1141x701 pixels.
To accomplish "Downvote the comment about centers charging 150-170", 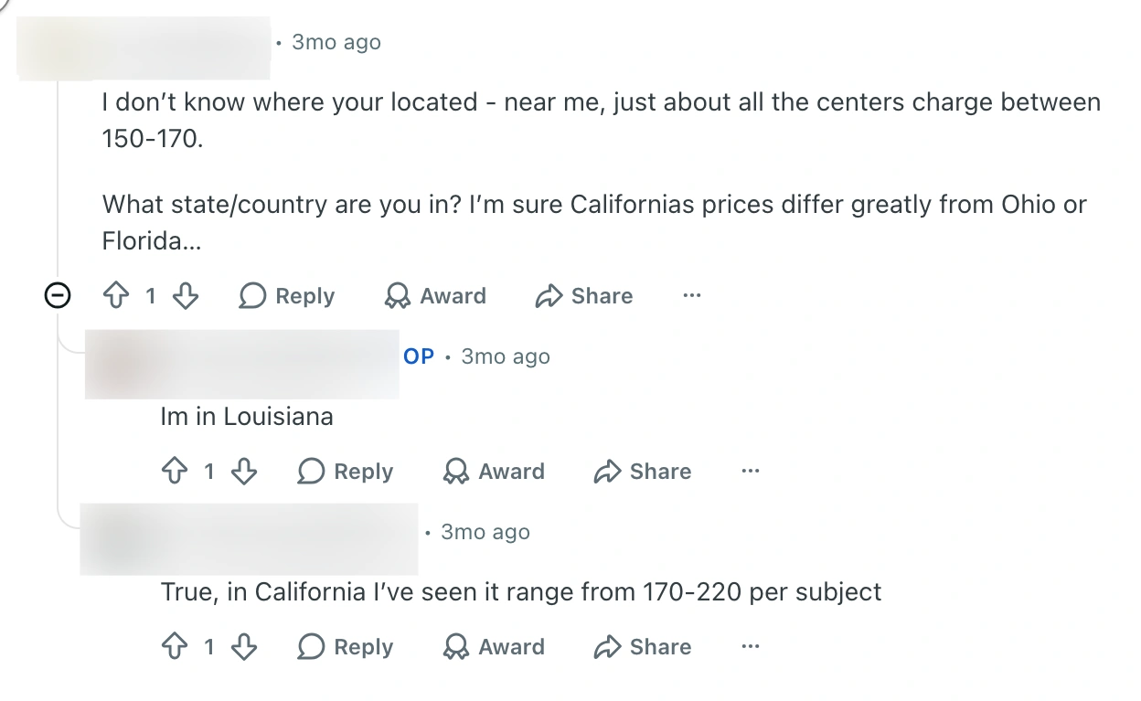I will tap(186, 295).
